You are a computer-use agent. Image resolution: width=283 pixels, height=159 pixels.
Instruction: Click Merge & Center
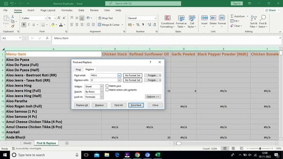[109, 25]
